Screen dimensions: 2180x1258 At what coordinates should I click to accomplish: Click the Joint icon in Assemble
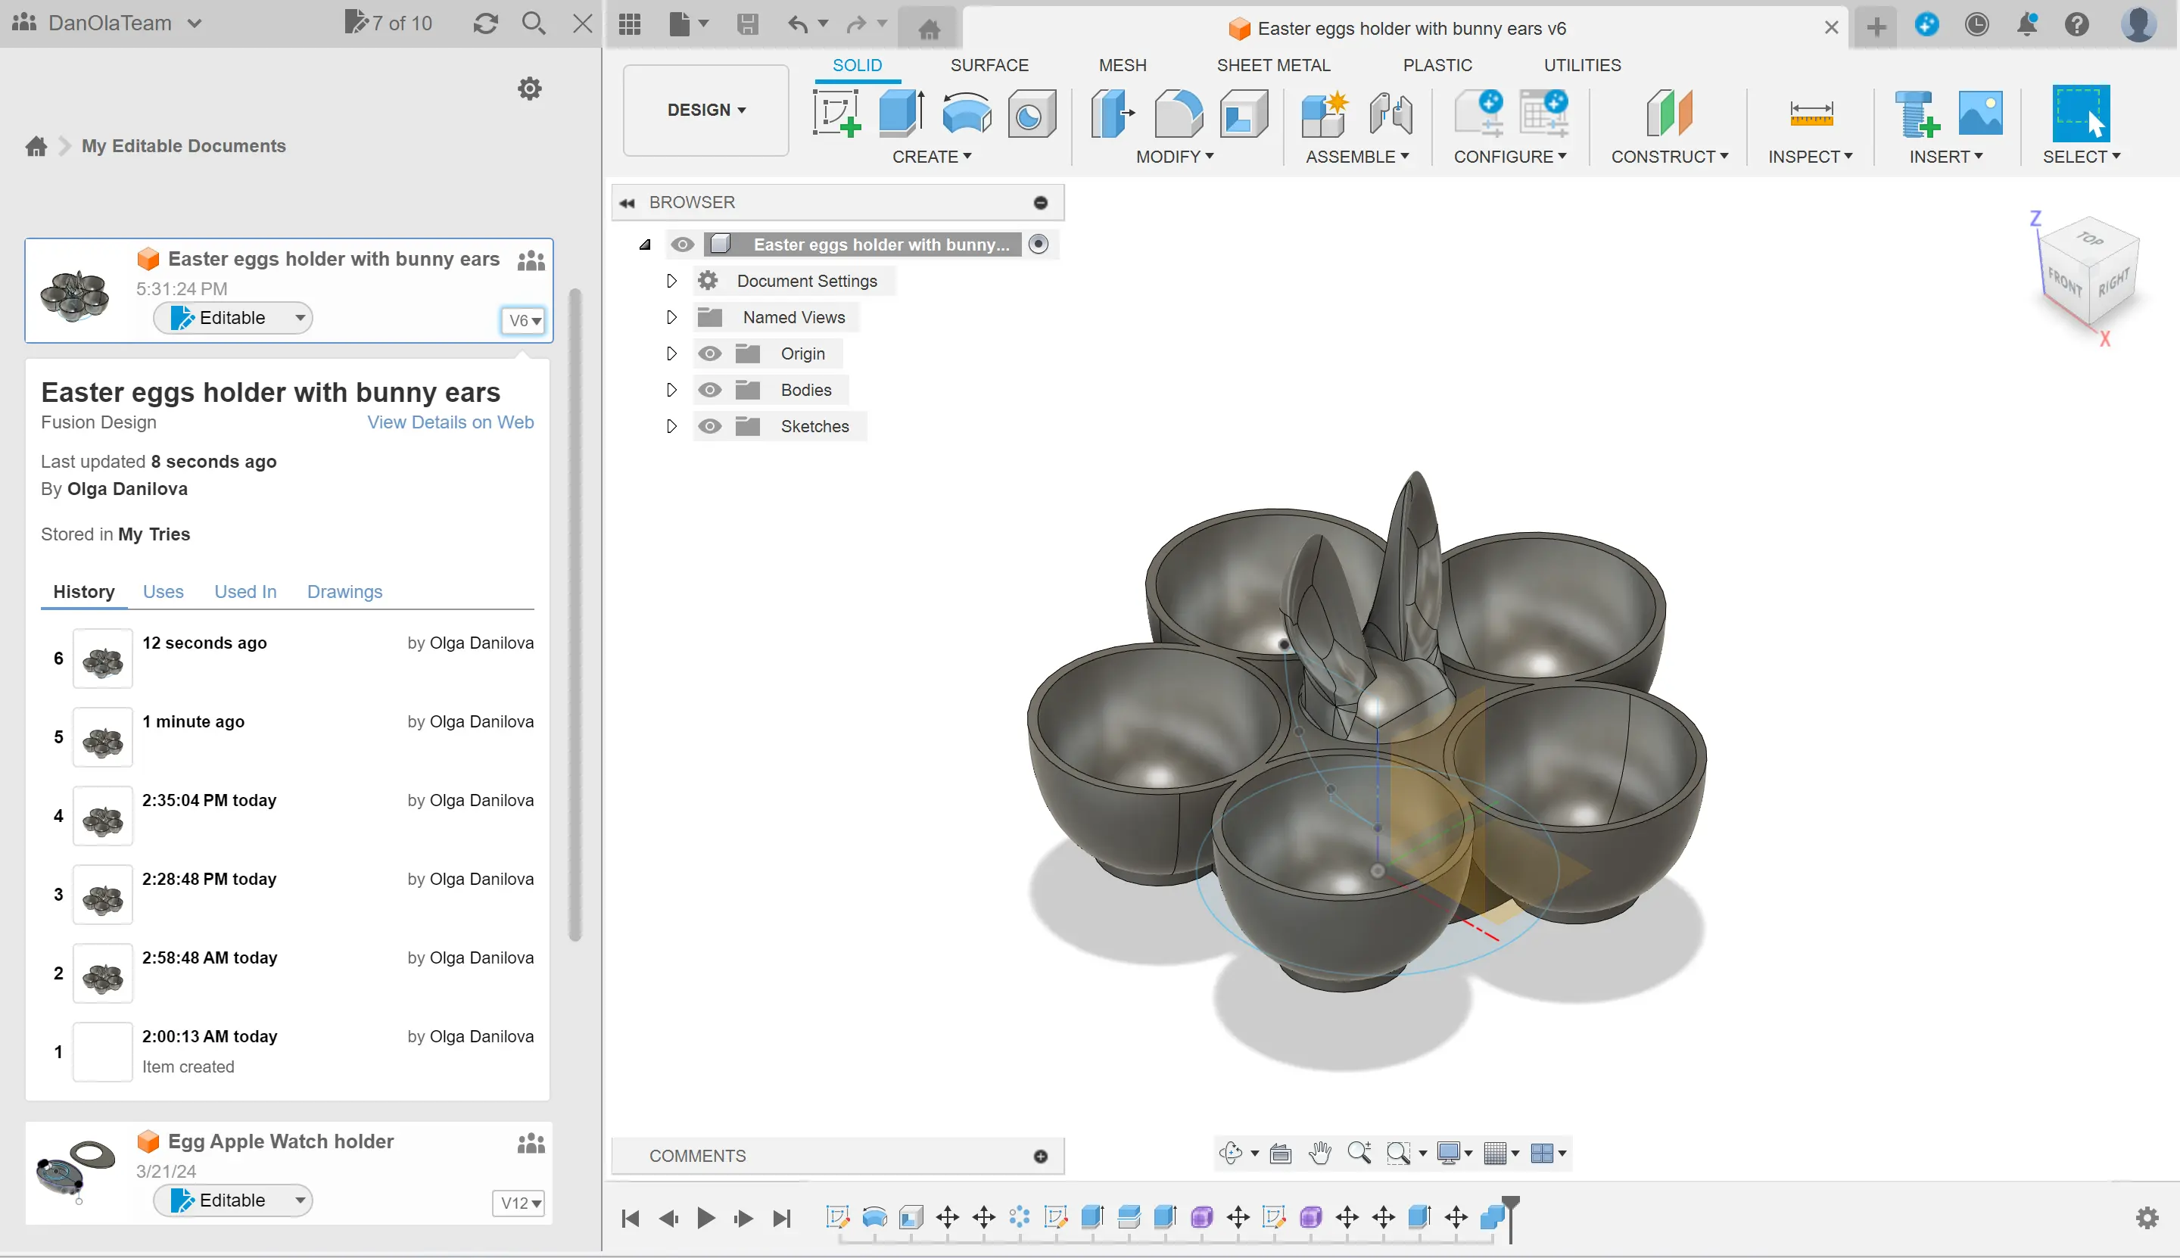1391,114
